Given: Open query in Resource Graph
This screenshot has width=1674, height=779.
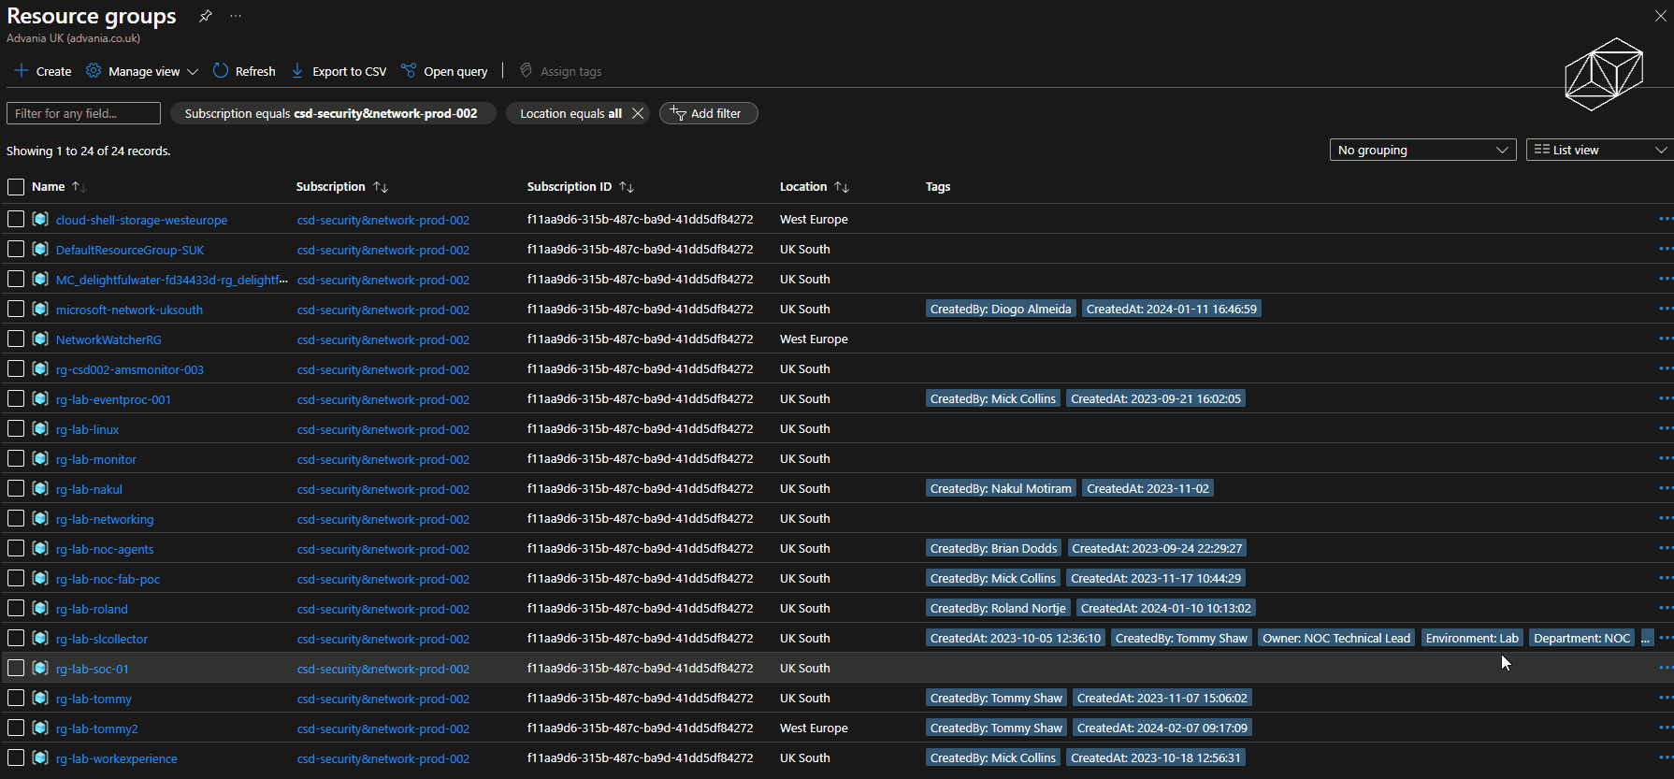Looking at the screenshot, I should [x=444, y=71].
